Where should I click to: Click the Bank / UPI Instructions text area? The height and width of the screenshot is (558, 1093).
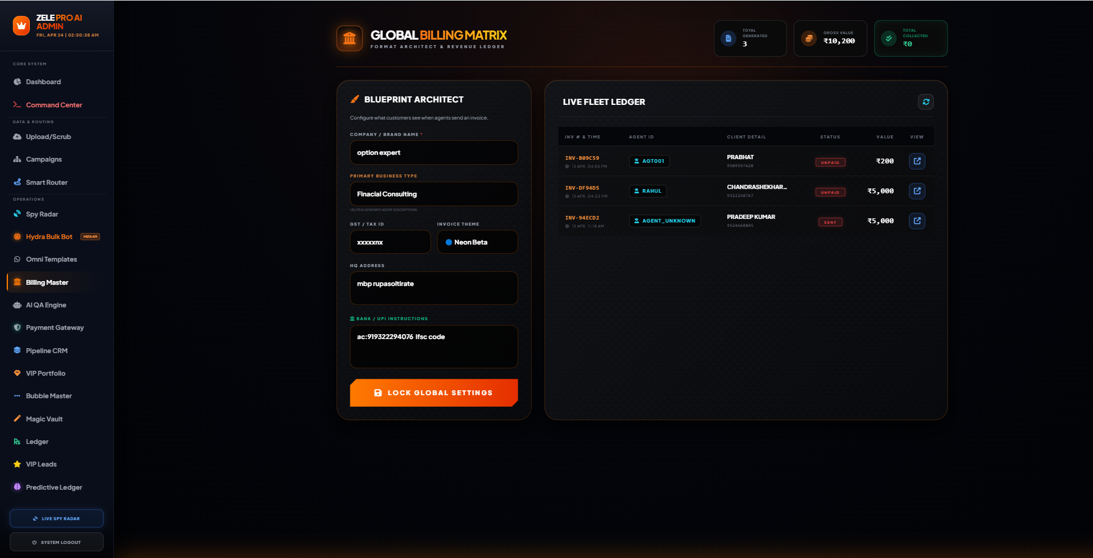click(x=434, y=346)
